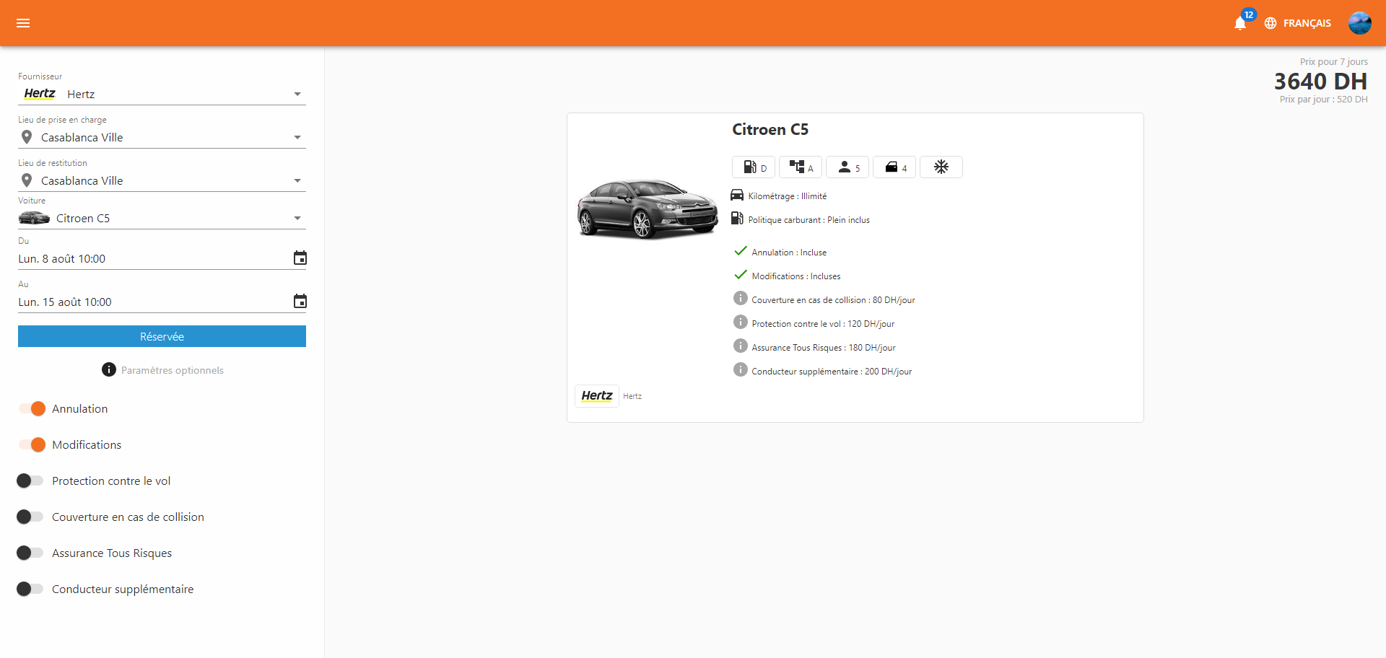Screen dimensions: 1386x658
Task: Click the blue Réservée button
Action: tap(162, 336)
